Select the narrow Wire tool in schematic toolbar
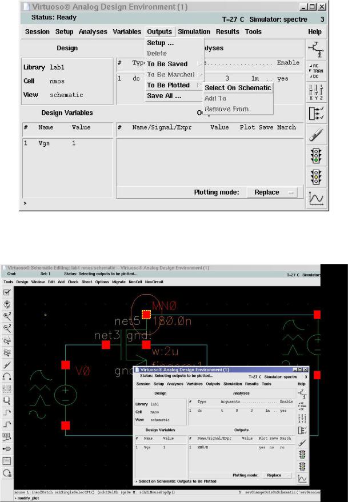 pyautogui.click(x=7, y=412)
